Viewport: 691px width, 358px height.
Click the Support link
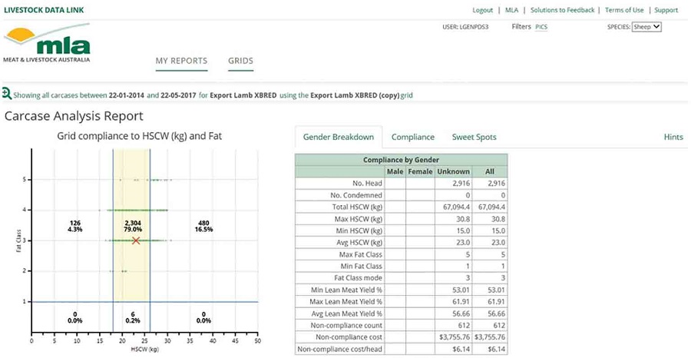666,10
